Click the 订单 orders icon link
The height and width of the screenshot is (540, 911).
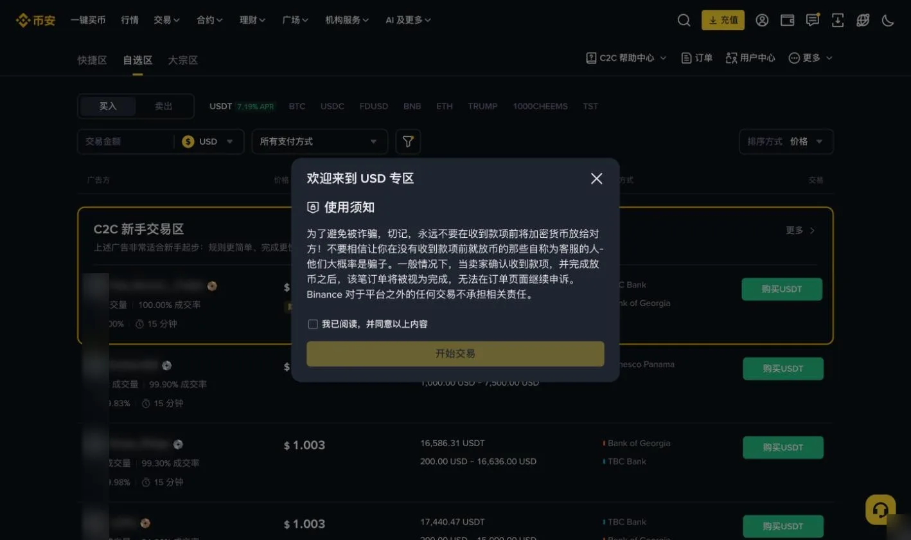pyautogui.click(x=697, y=58)
